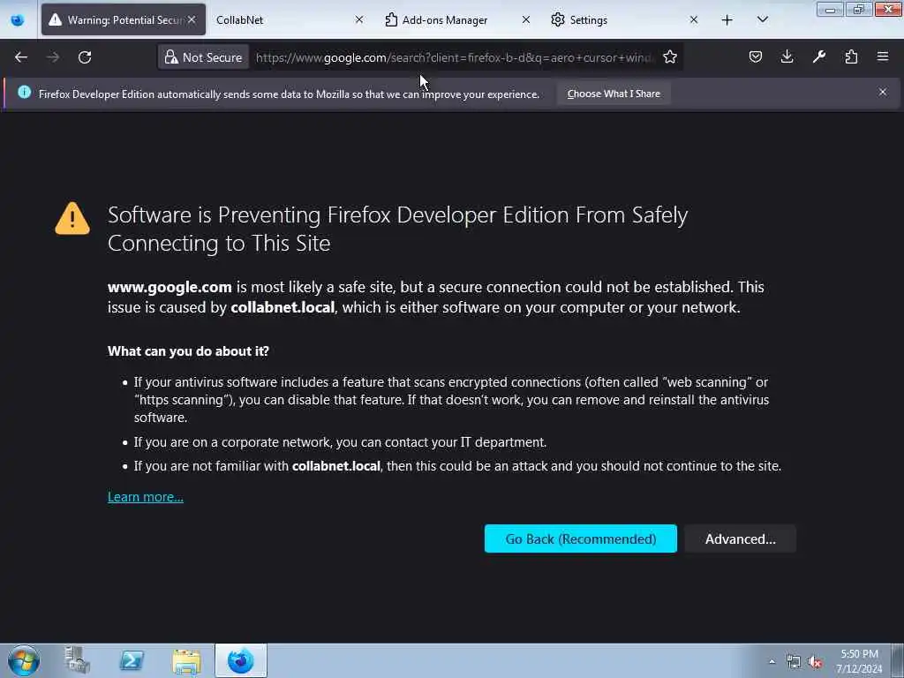
Task: Click Choose What I Share button
Action: point(614,94)
